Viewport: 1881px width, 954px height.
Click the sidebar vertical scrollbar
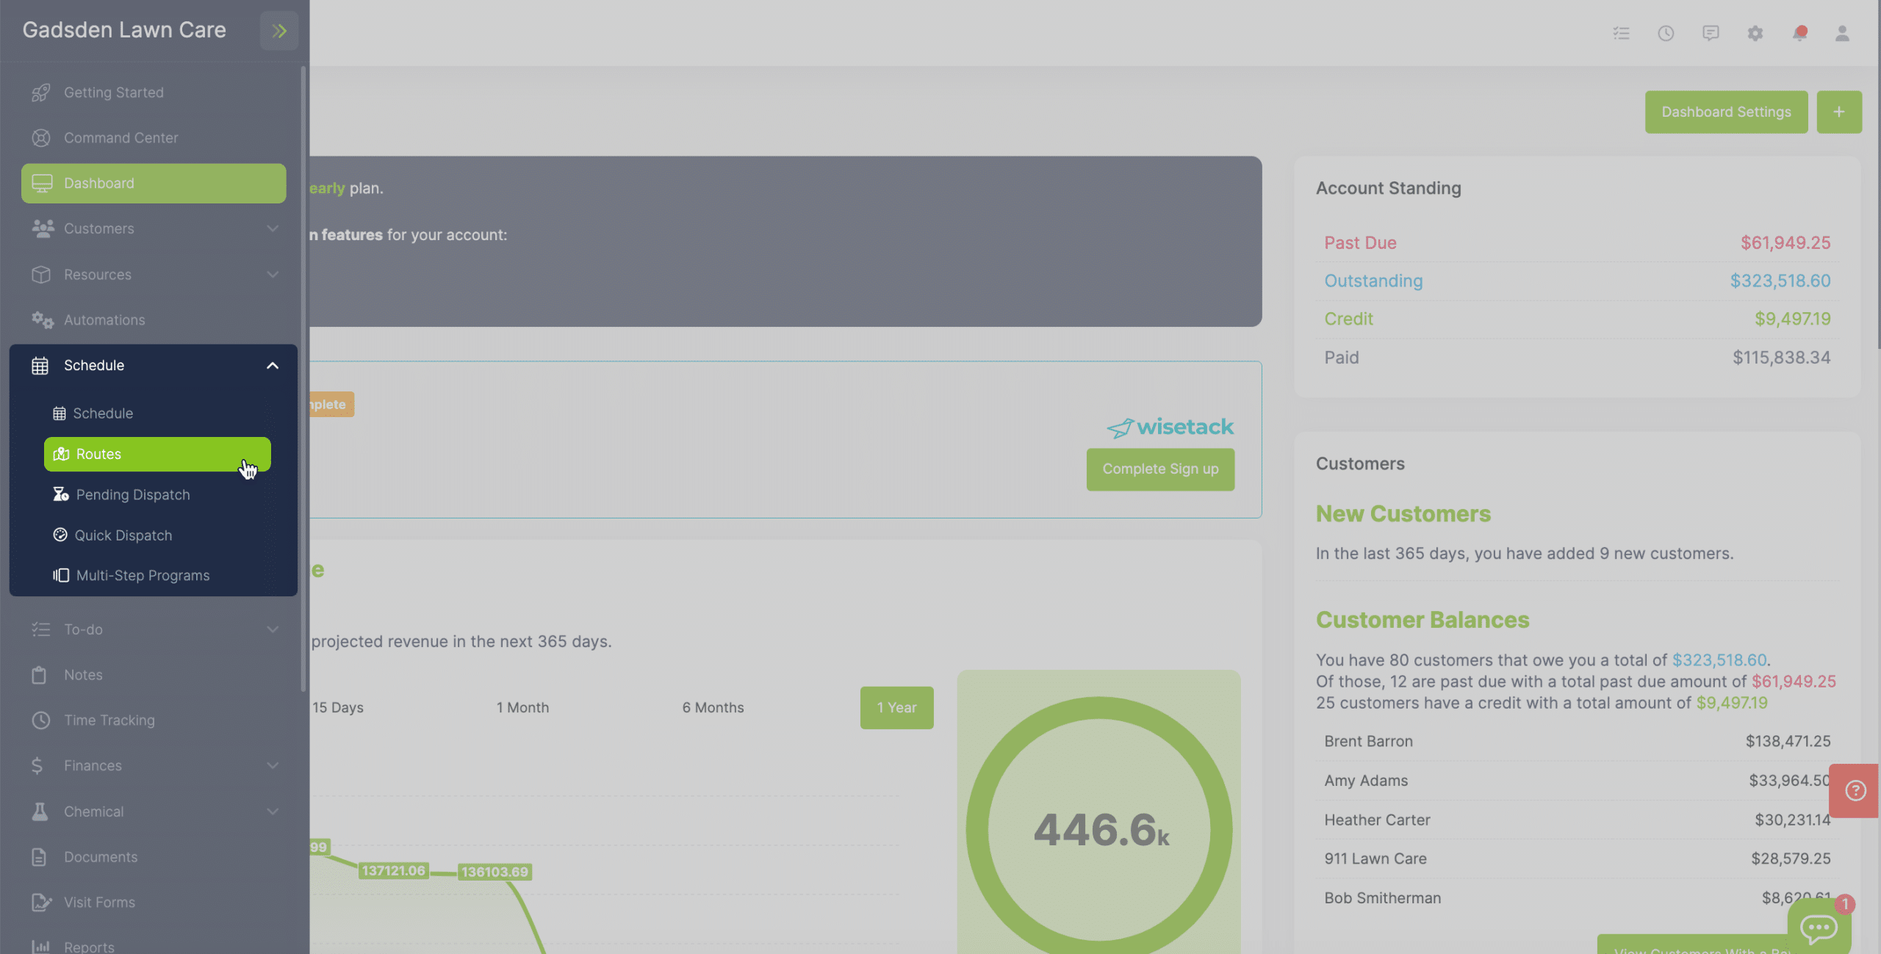point(303,379)
